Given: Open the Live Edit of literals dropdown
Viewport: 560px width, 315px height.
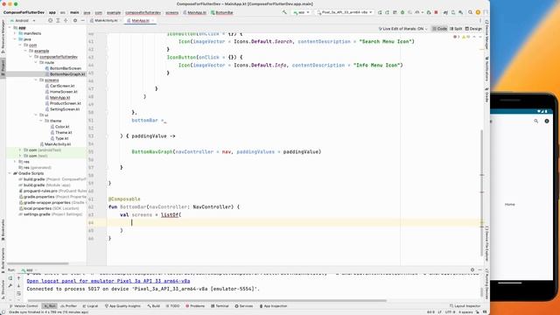Looking at the screenshot, I should pos(402,29).
